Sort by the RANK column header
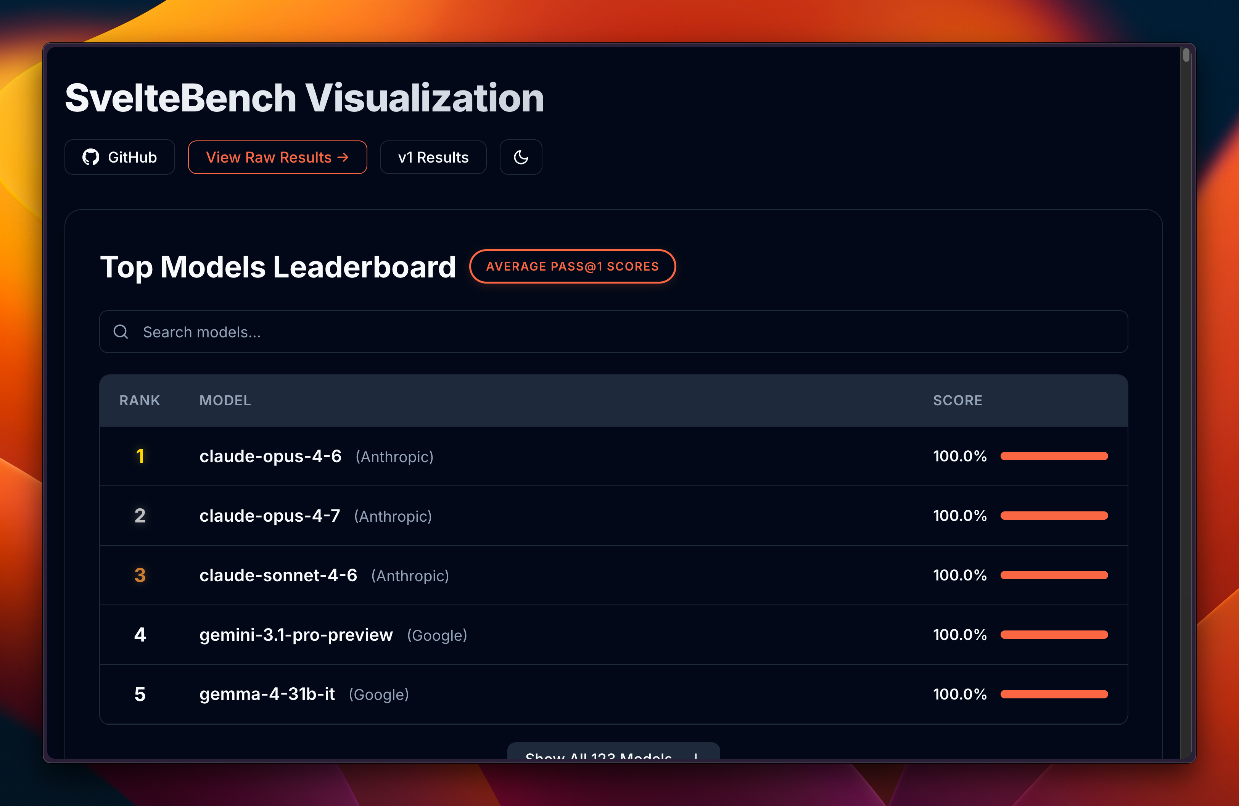This screenshot has width=1239, height=806. point(140,400)
